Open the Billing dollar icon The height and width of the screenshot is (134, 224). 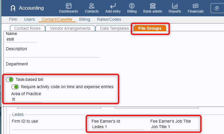(x=132, y=6)
